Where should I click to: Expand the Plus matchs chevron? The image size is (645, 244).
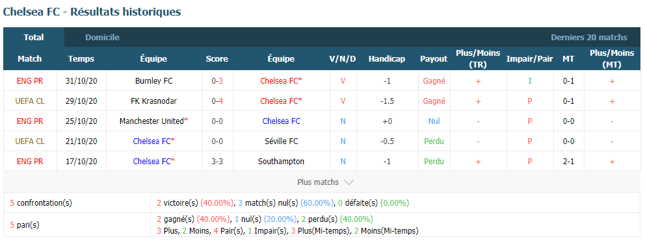pyautogui.click(x=348, y=182)
